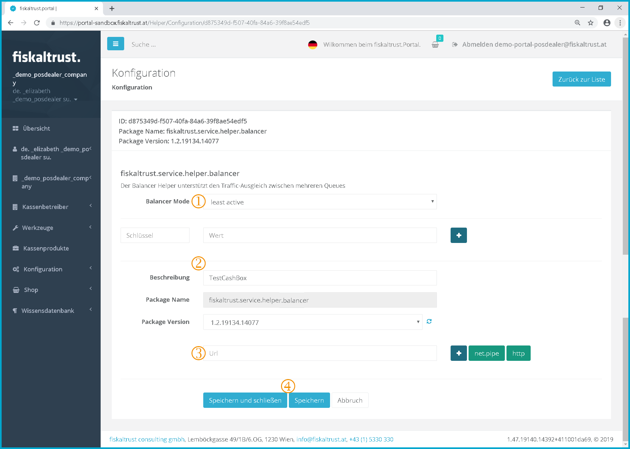Click the browser address bar

click(310, 23)
